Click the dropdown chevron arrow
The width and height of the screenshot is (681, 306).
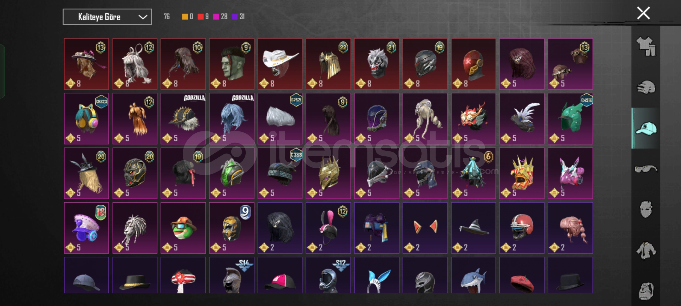click(143, 17)
